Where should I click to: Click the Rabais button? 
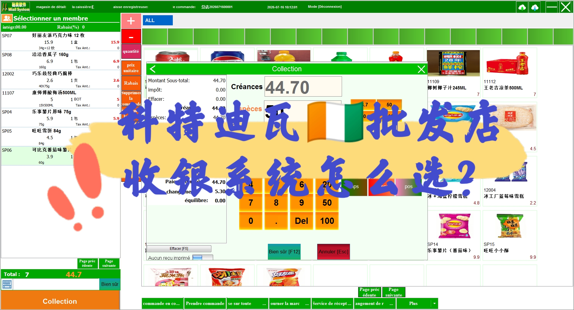coord(131,83)
